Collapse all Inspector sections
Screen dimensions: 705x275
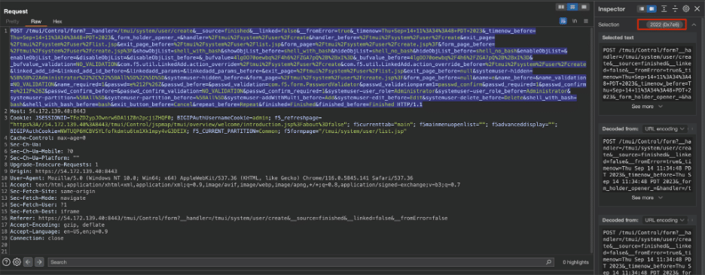click(x=675, y=8)
